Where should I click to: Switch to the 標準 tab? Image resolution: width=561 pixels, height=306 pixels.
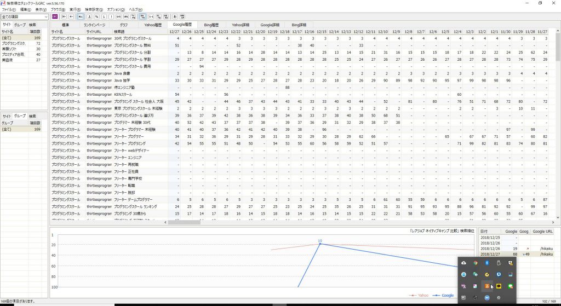pos(66,25)
